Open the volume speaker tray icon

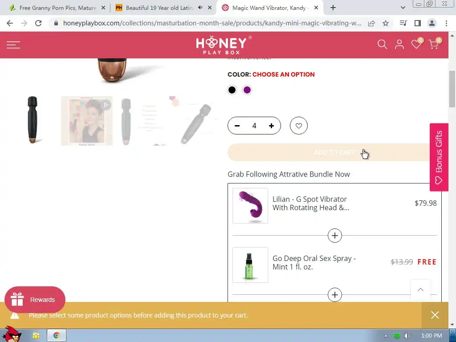[407, 336]
